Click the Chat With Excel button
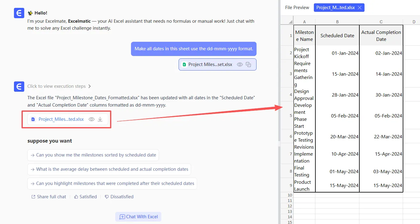The height and width of the screenshot is (224, 420). tap(138, 217)
